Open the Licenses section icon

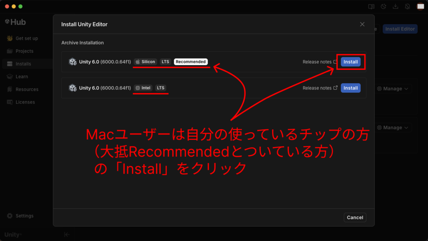pyautogui.click(x=10, y=102)
